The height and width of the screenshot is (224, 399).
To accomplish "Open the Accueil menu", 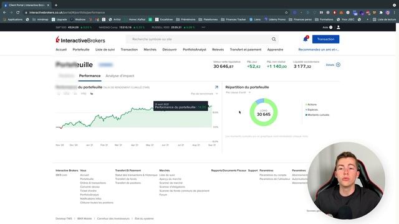I will (x=61, y=50).
